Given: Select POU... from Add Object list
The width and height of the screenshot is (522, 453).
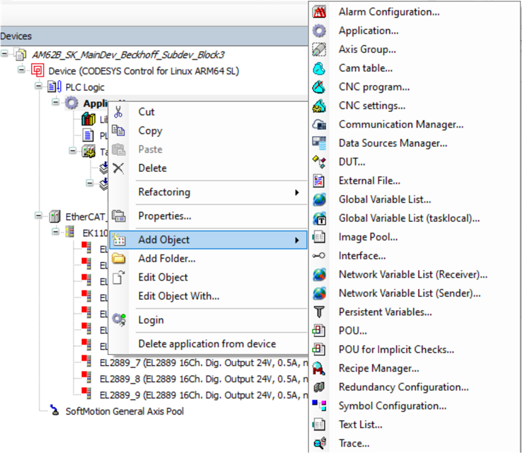Looking at the screenshot, I should tap(353, 331).
